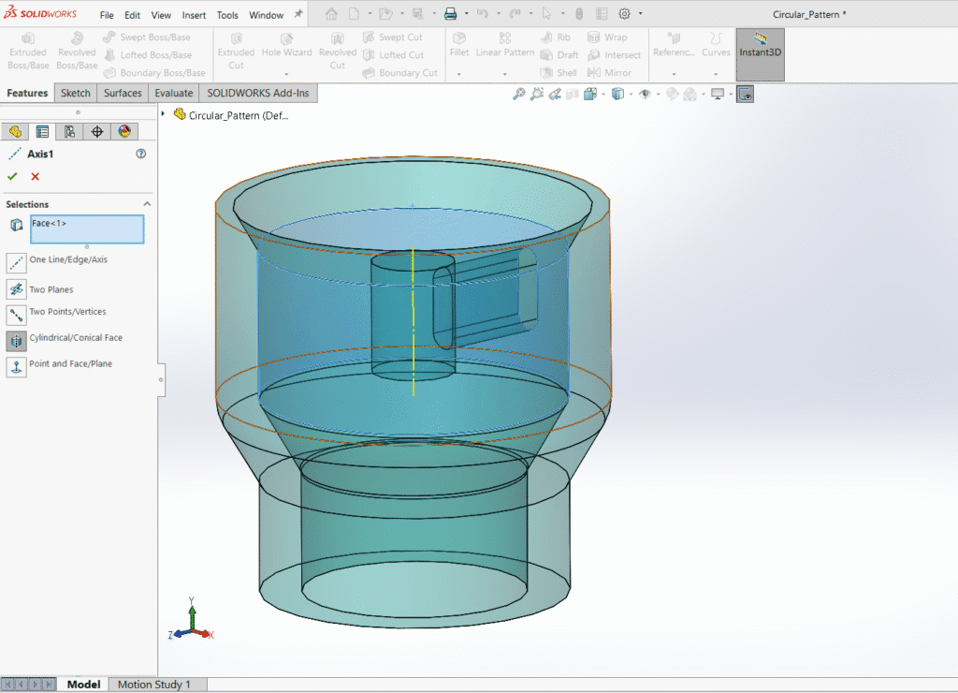Switch to the Surfaces tab
The image size is (958, 693).
point(123,93)
